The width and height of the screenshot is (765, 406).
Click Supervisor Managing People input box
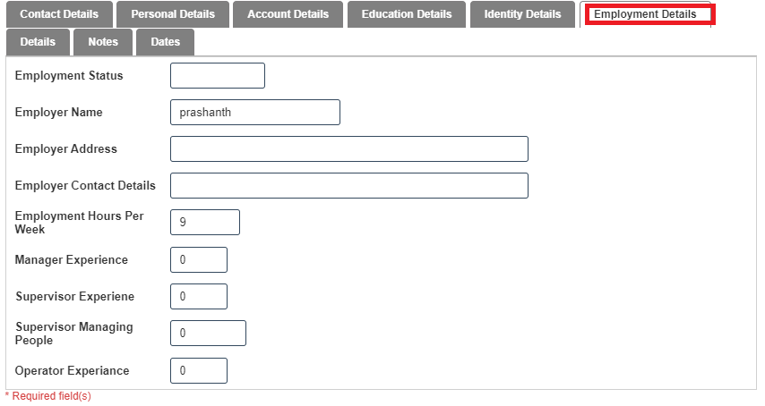coord(208,334)
